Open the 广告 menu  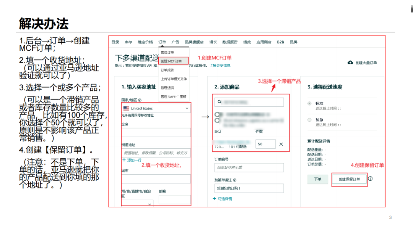click(175, 42)
